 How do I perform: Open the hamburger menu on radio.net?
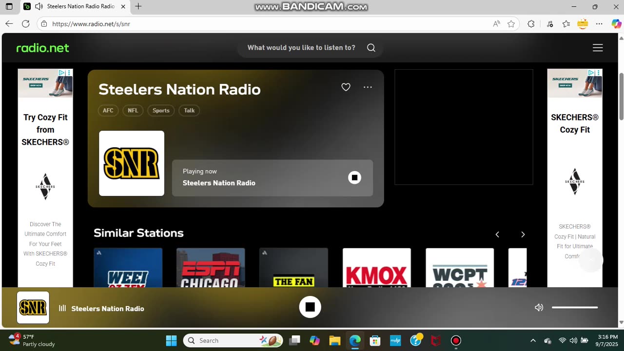598,48
